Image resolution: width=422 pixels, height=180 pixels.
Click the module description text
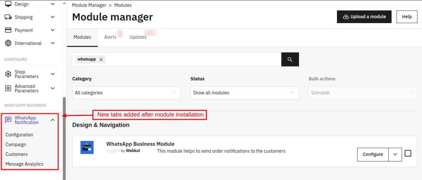221,151
